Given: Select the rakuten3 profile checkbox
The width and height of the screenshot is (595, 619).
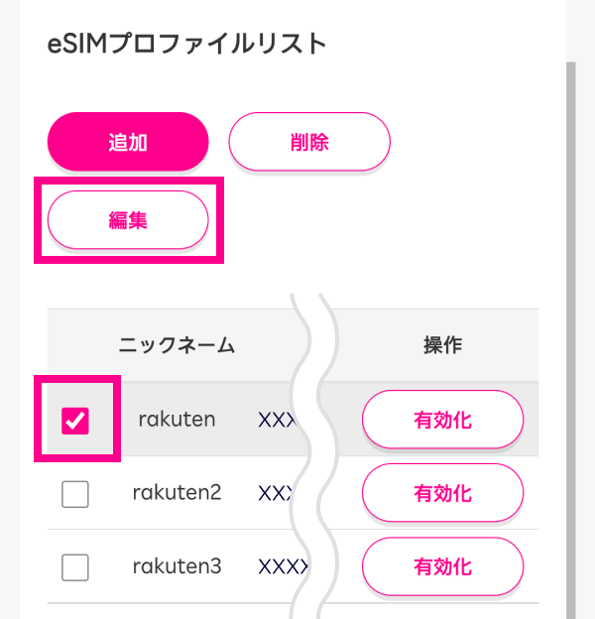Looking at the screenshot, I should [75, 567].
